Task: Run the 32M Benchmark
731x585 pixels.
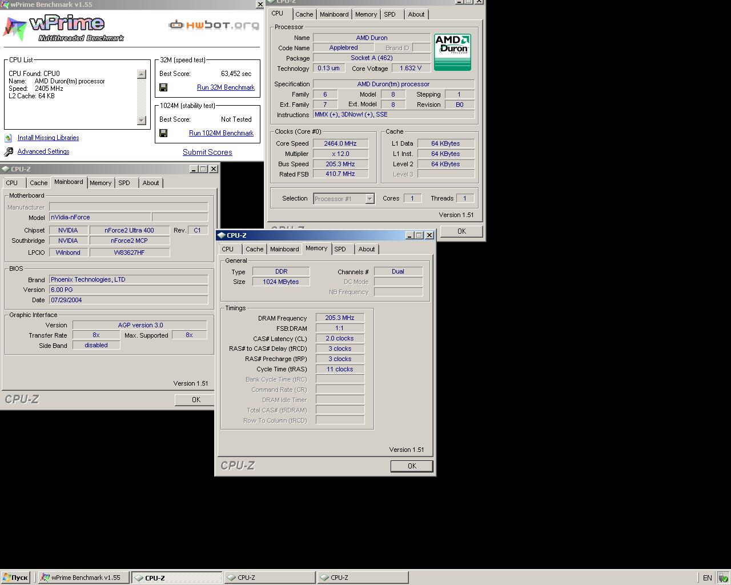Action: click(226, 87)
